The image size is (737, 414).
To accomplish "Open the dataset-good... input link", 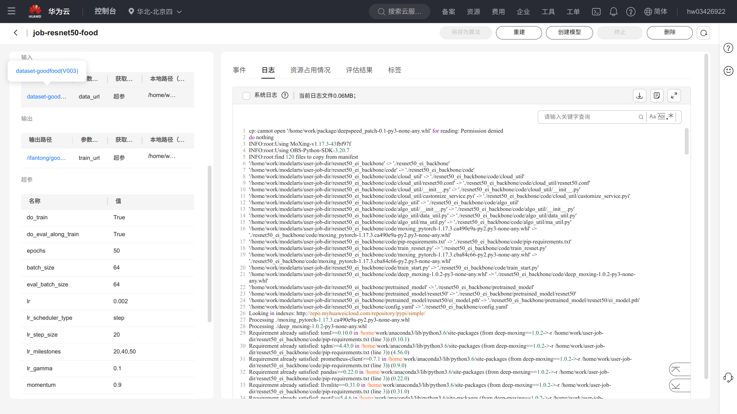I will coord(46,97).
